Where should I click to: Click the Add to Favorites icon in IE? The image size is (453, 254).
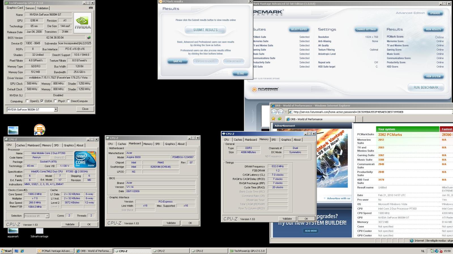[280, 119]
